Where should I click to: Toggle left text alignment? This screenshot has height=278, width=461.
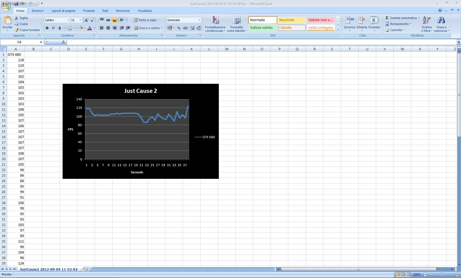[102, 28]
